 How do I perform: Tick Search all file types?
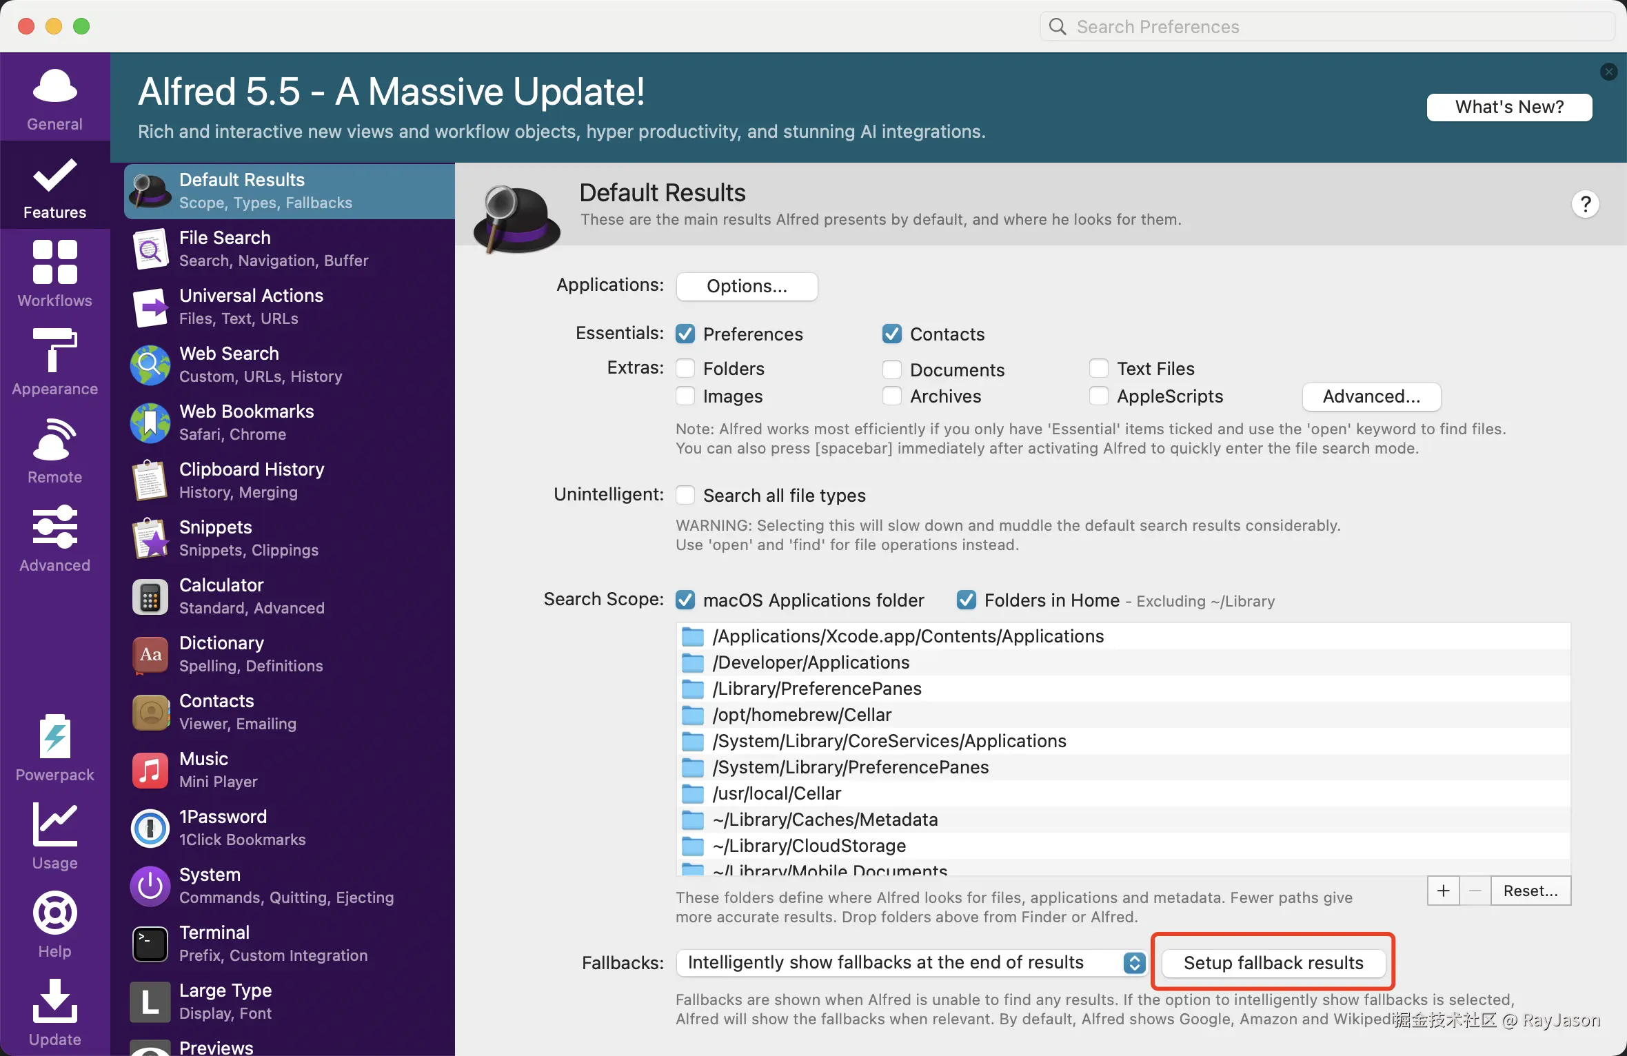pos(685,496)
